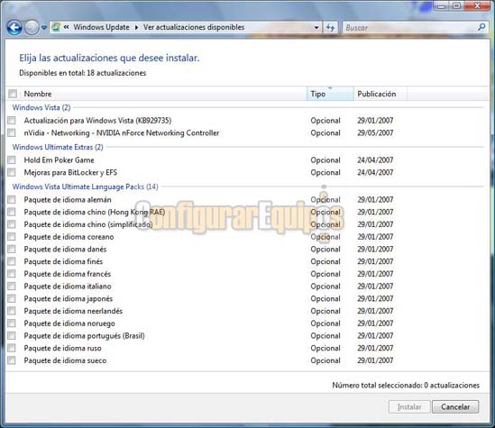
Task: Expand the arrow after Windows Update breadcrumb
Action: point(136,27)
